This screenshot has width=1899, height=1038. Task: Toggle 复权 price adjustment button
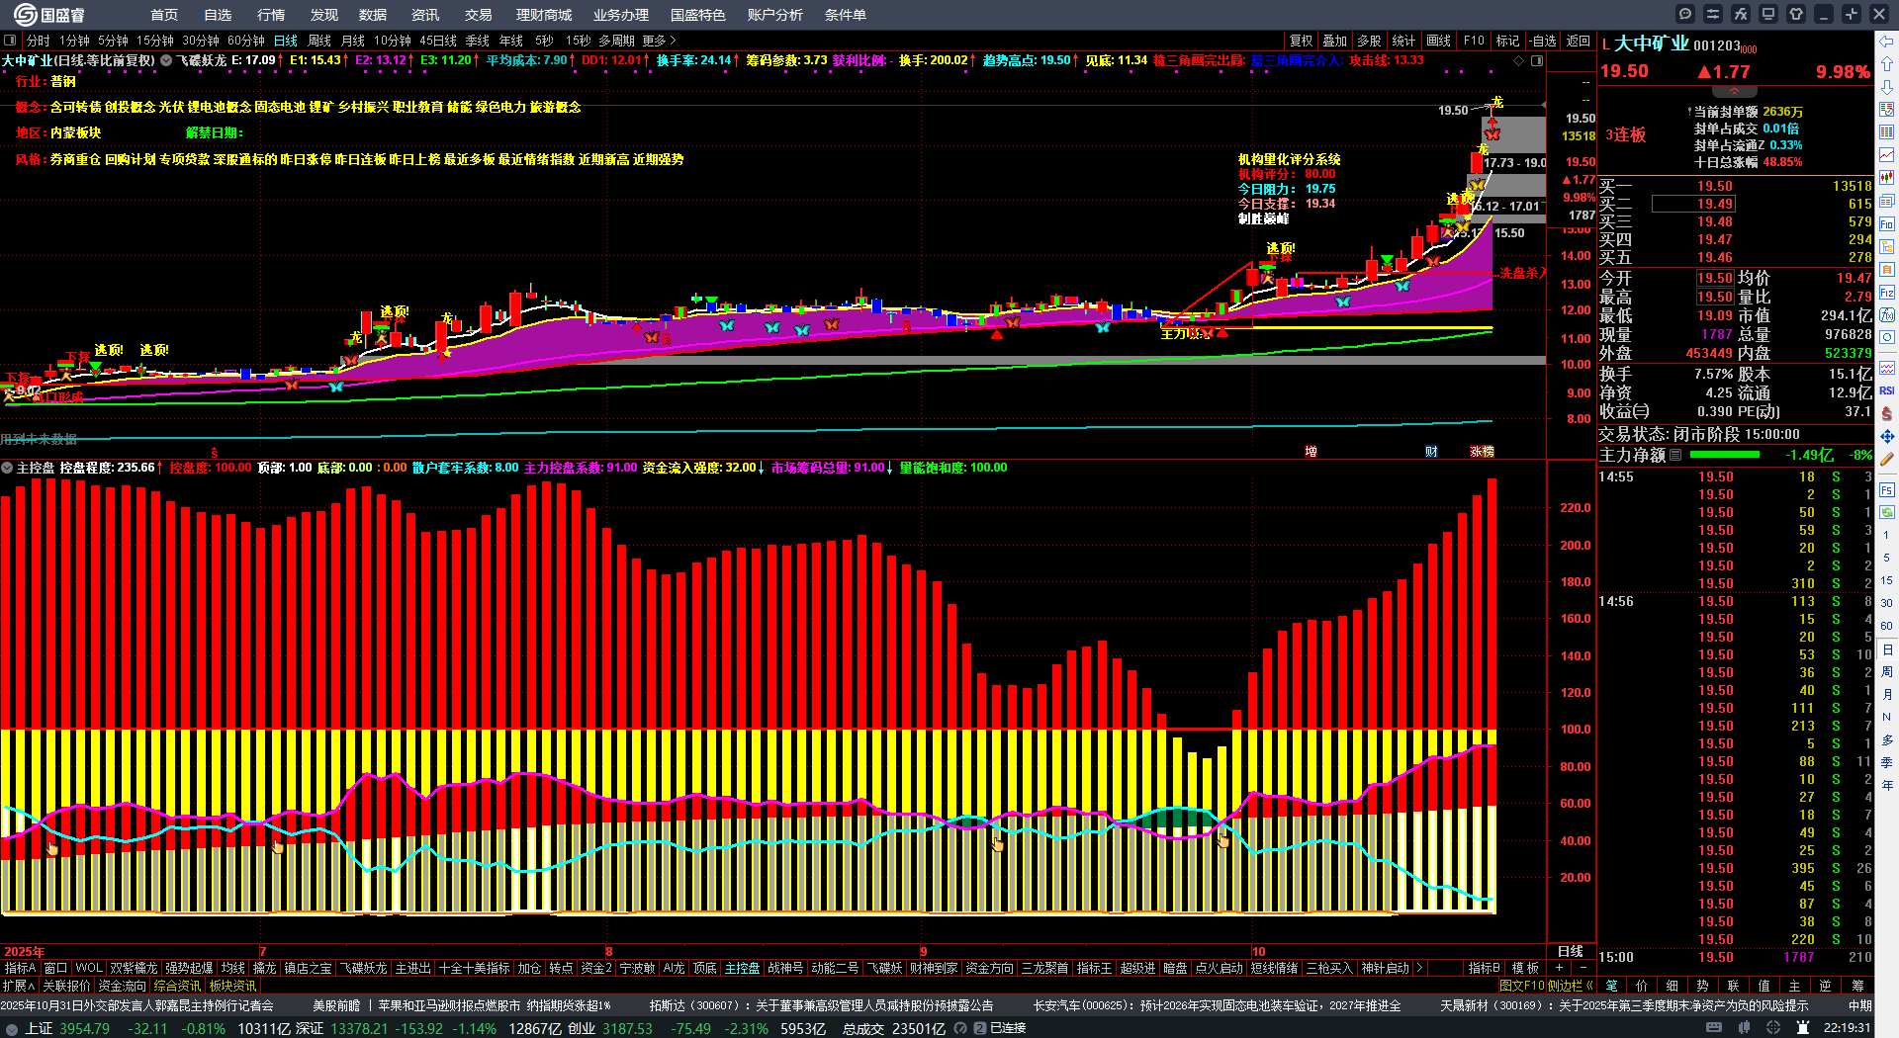tap(1301, 41)
